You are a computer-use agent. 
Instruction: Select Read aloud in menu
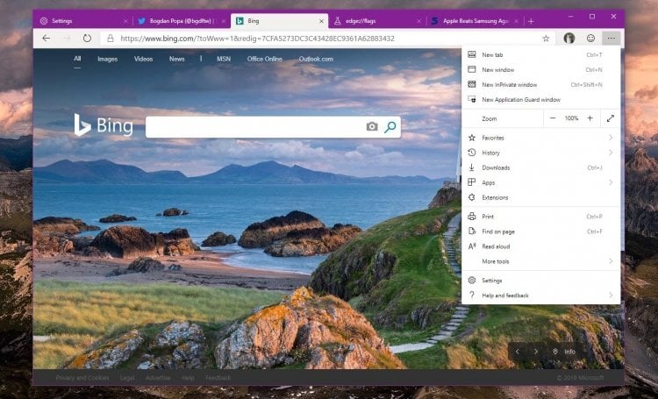click(541, 246)
